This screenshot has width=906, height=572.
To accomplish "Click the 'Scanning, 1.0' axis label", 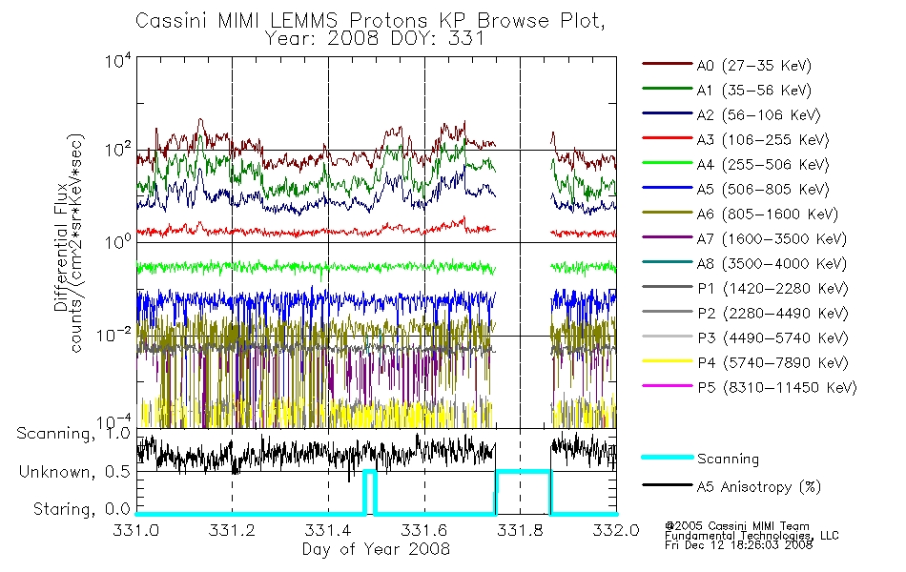I will coord(73,434).
